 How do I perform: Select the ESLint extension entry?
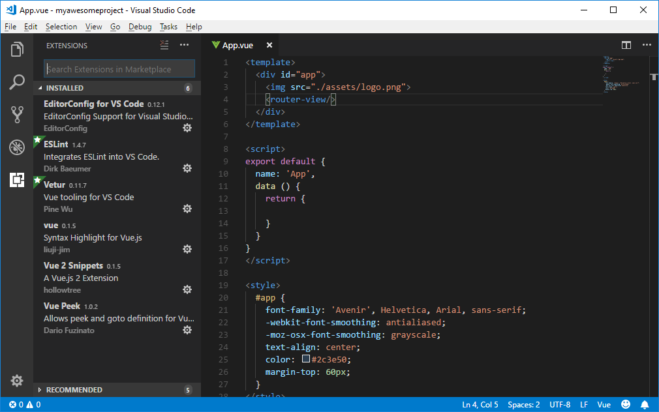pos(117,156)
